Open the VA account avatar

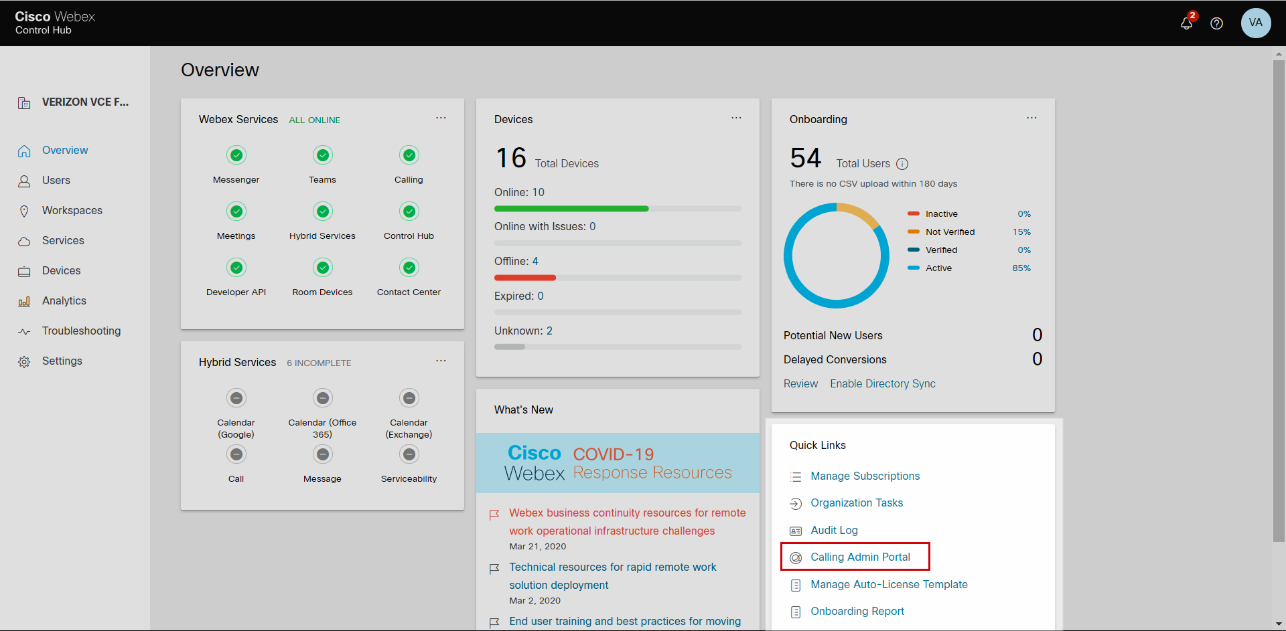coord(1255,23)
